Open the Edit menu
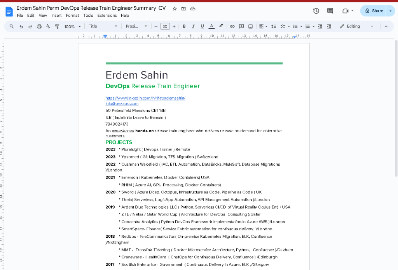This screenshot has height=270, width=398. pos(31,16)
